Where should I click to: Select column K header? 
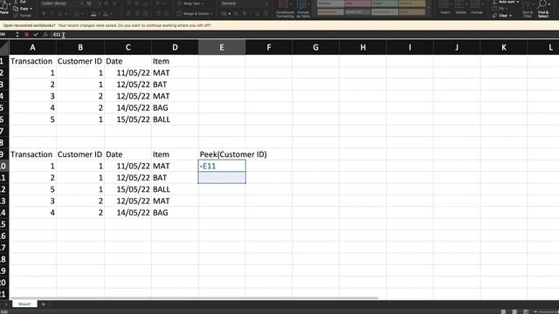pos(504,47)
